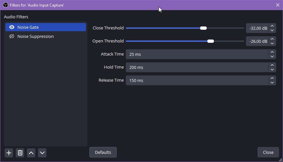
Task: Click the window resize grip in corner
Action: click(280, 160)
